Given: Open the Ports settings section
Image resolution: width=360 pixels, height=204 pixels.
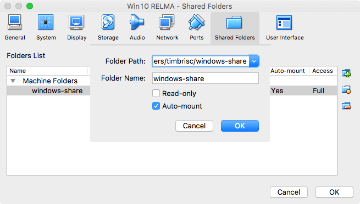Looking at the screenshot, I should [x=197, y=27].
